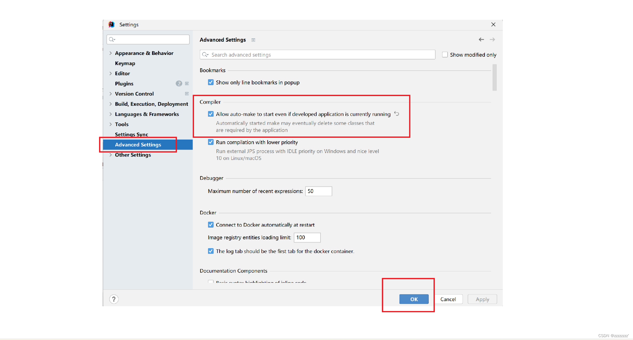Reset the auto-make setting to default
This screenshot has height=340, width=633.
tap(397, 114)
